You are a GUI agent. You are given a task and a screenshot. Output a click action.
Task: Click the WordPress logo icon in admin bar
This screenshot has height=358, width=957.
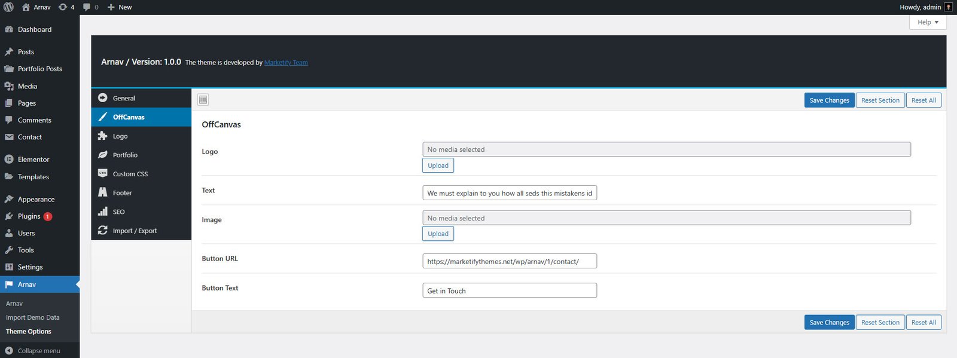(8, 7)
